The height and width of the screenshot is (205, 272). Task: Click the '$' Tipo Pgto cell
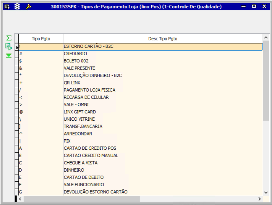(x=41, y=61)
